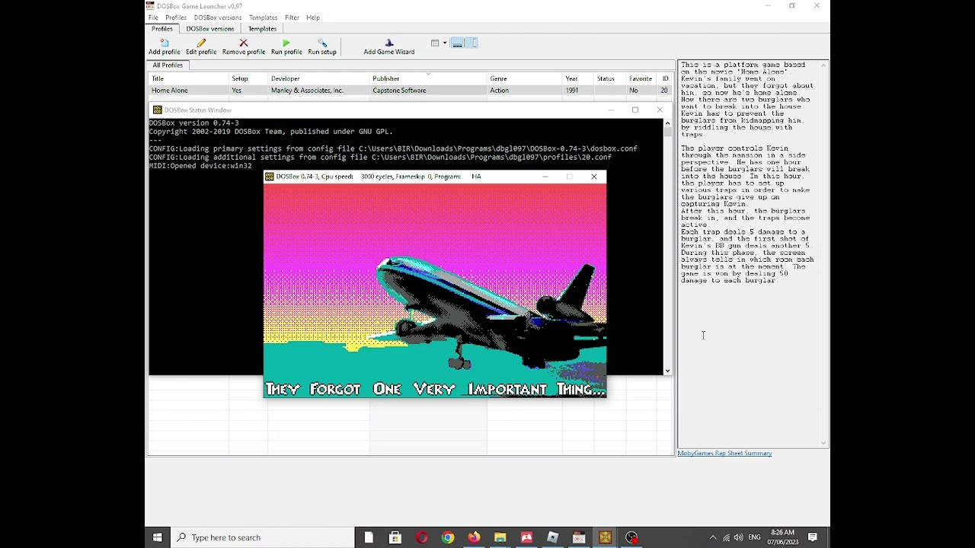Select the Home Alone profile row
The image size is (975, 548).
[x=411, y=91]
